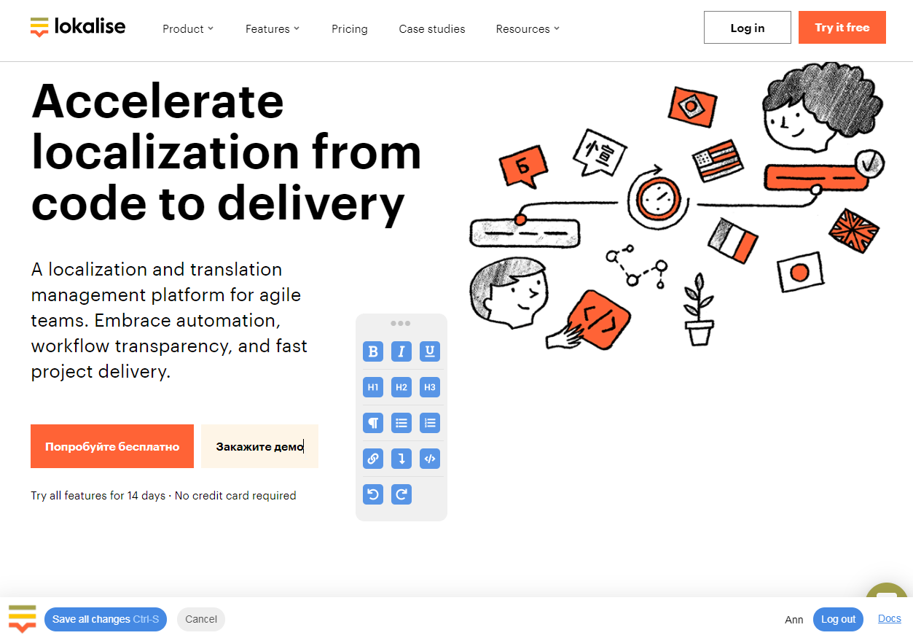Expand the Product dropdown menu
913x638 pixels.
[x=187, y=28]
